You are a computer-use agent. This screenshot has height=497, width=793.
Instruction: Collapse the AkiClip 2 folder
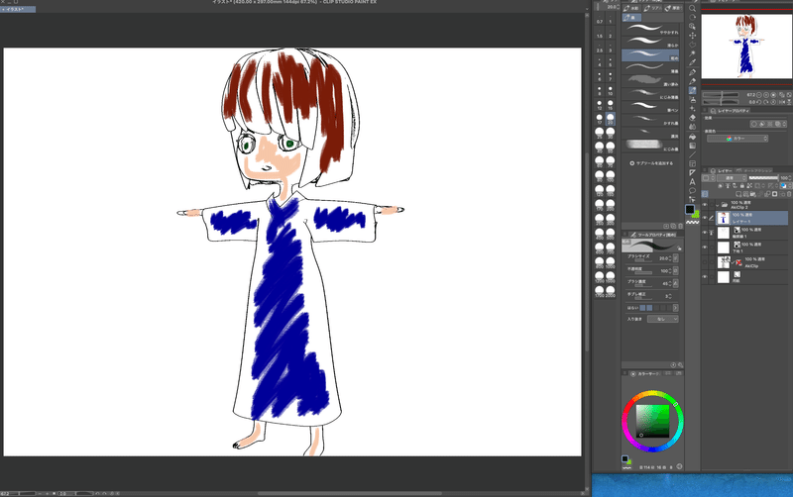(717, 205)
